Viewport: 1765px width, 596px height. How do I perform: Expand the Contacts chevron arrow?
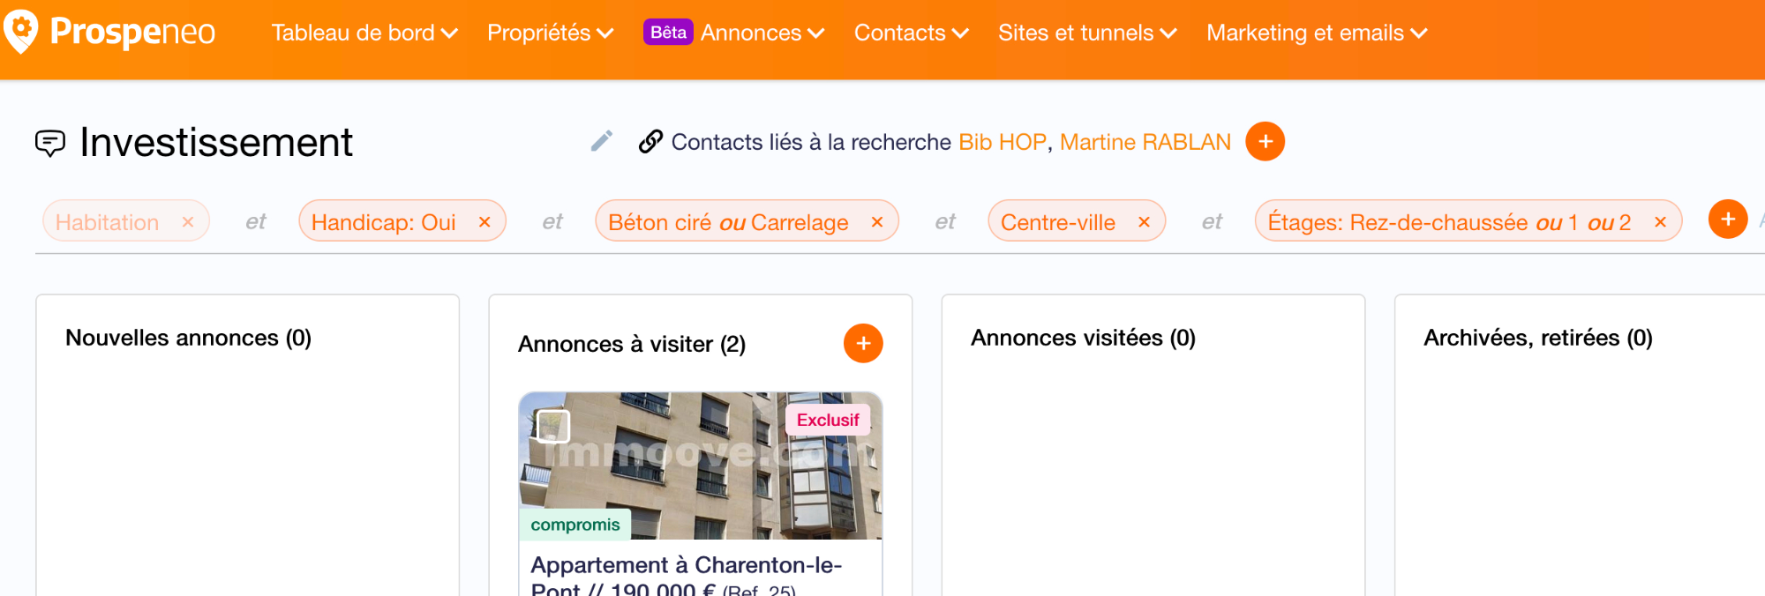coord(961,34)
